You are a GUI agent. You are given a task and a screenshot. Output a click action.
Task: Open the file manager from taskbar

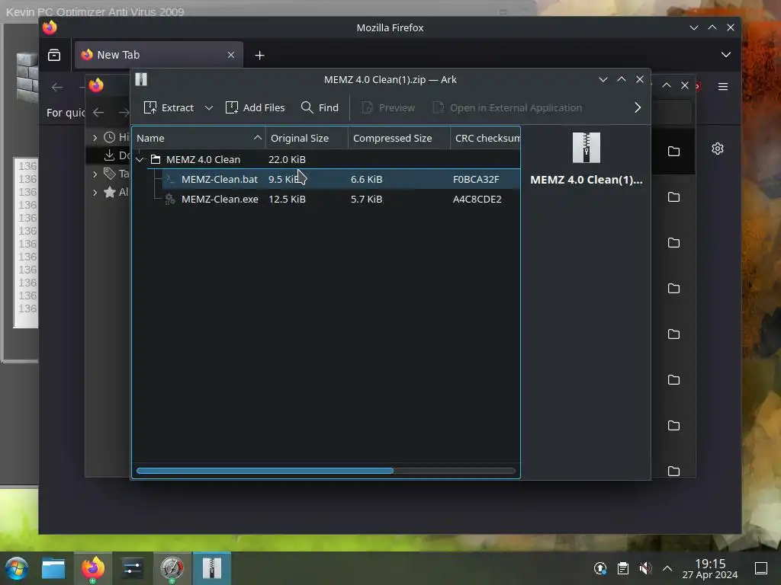pyautogui.click(x=53, y=568)
